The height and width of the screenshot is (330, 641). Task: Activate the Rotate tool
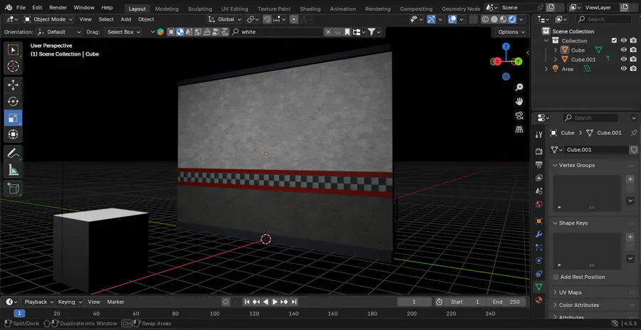click(x=13, y=101)
